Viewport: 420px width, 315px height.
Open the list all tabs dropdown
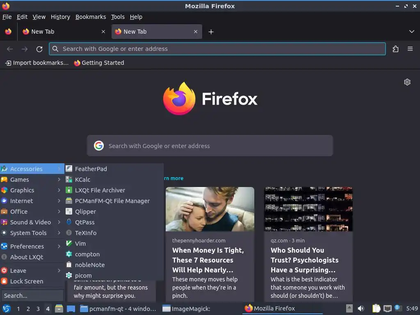tap(412, 32)
